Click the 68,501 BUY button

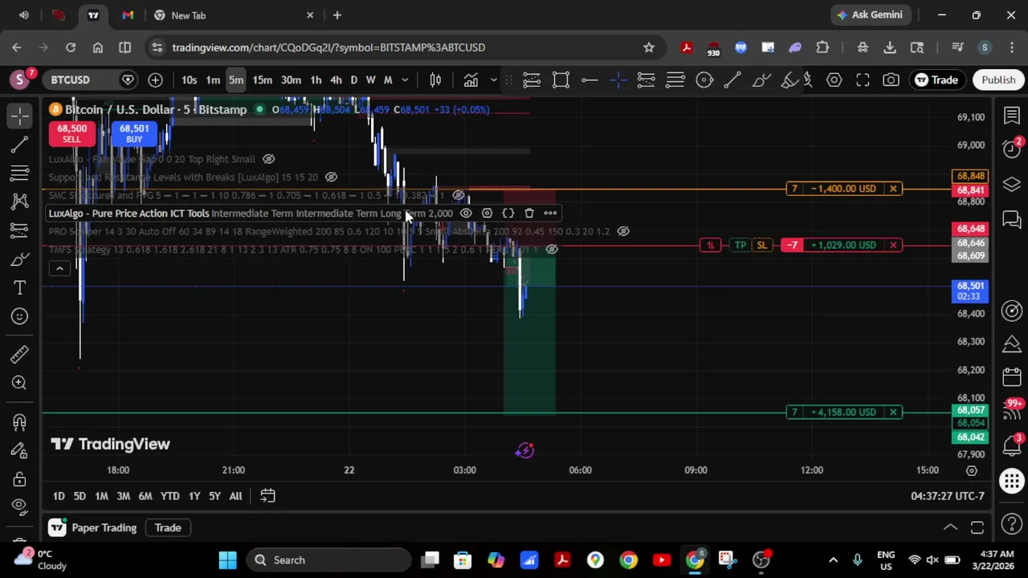point(134,133)
